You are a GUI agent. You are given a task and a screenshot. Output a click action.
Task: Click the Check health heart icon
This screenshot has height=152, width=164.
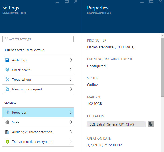pyautogui.click(x=7, y=70)
